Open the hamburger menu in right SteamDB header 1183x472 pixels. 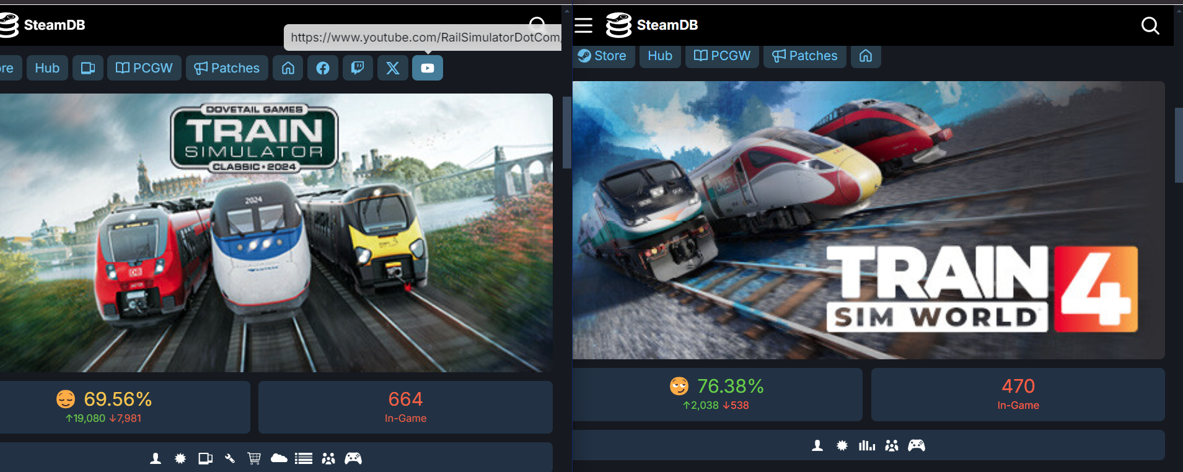[583, 25]
